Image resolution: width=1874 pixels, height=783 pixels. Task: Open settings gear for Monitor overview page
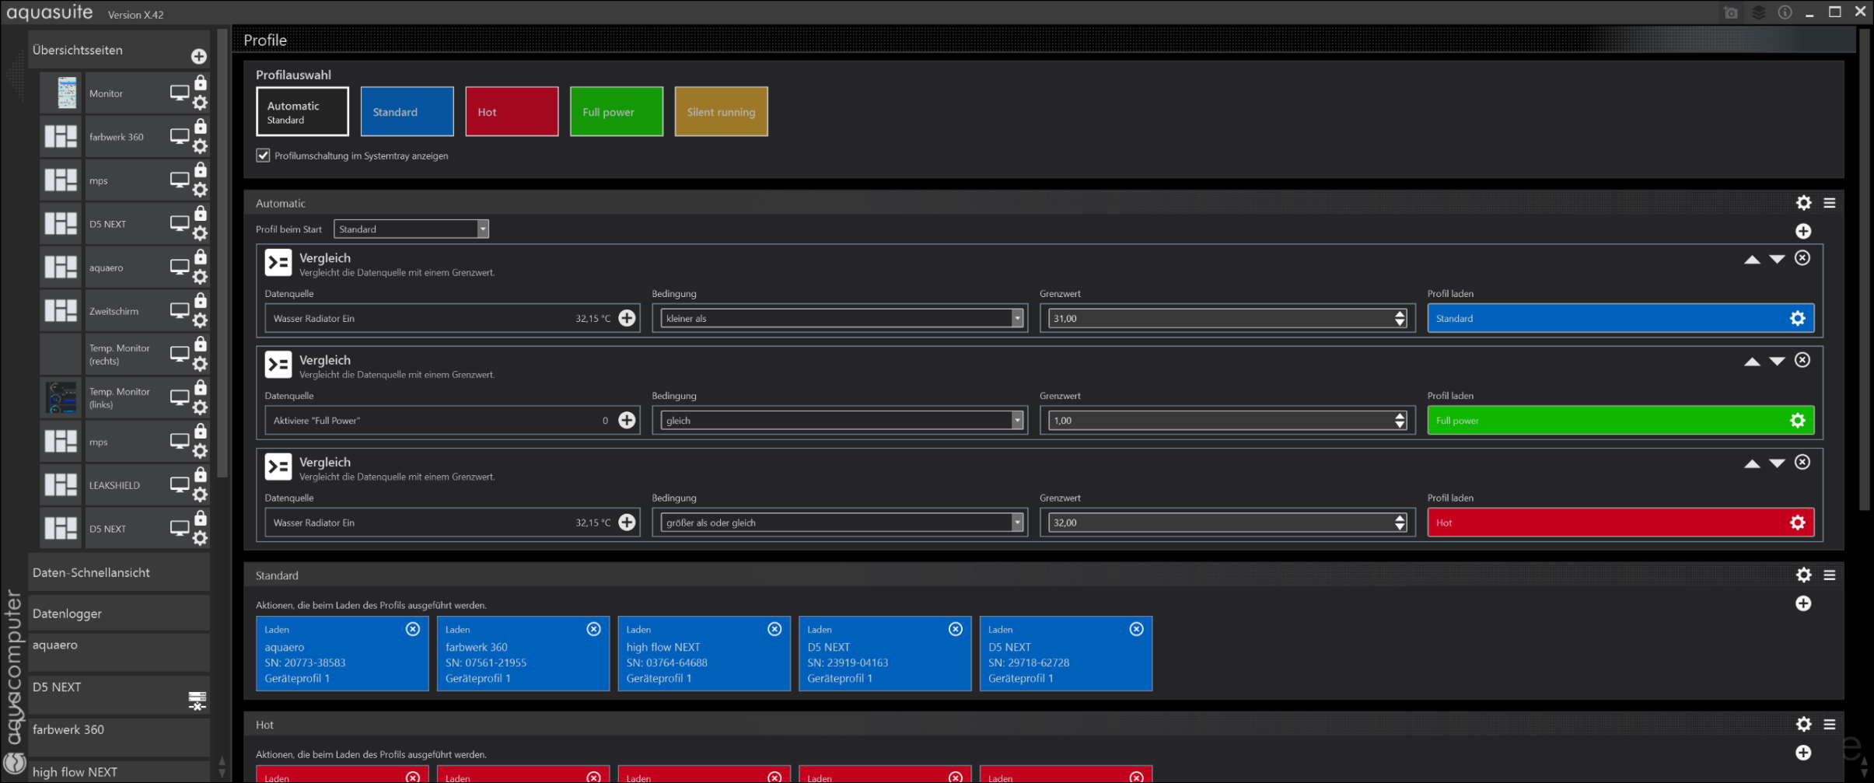[x=200, y=103]
